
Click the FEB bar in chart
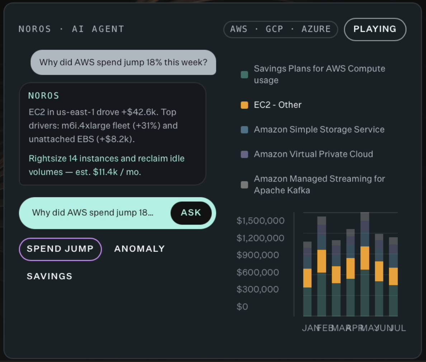tap(322, 266)
